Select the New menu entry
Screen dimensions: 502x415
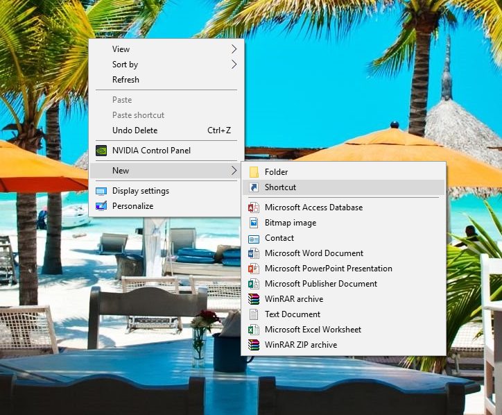click(x=166, y=171)
